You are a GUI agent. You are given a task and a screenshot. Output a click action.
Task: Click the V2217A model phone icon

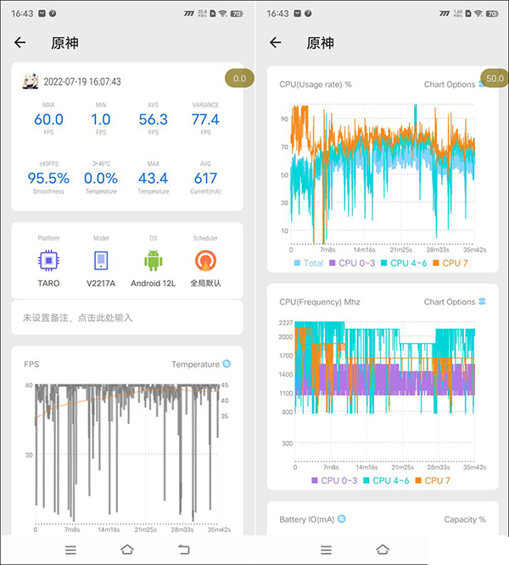coord(101,259)
